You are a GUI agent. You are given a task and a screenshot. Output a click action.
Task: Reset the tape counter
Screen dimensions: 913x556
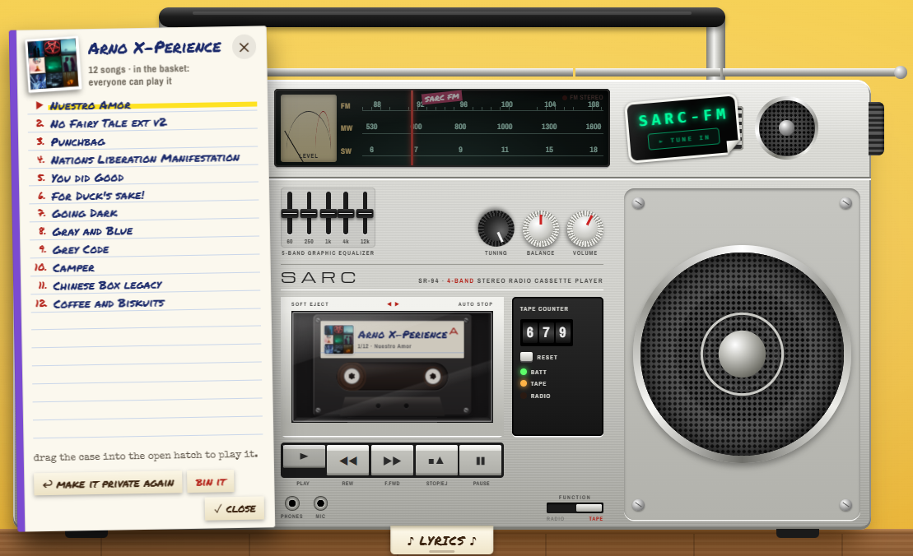pyautogui.click(x=526, y=357)
